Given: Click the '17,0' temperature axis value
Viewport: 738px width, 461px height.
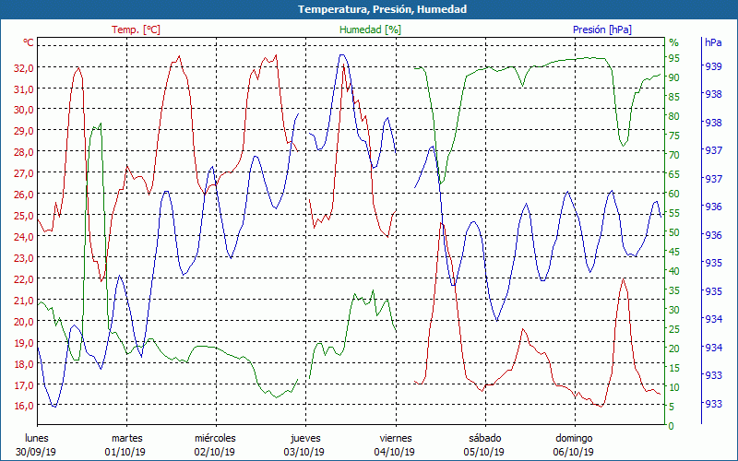Looking at the screenshot, I should click(x=24, y=384).
